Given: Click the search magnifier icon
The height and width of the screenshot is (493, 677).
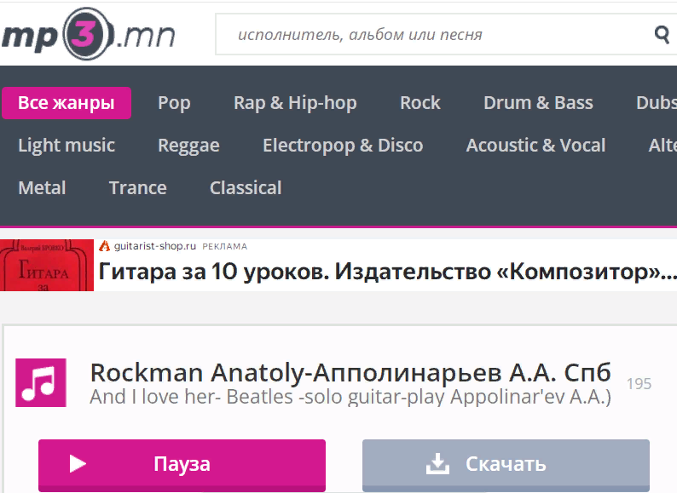Looking at the screenshot, I should [x=662, y=34].
